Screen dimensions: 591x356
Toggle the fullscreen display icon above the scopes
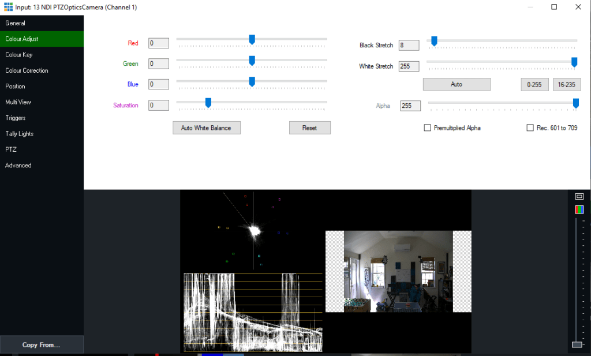[578, 196]
